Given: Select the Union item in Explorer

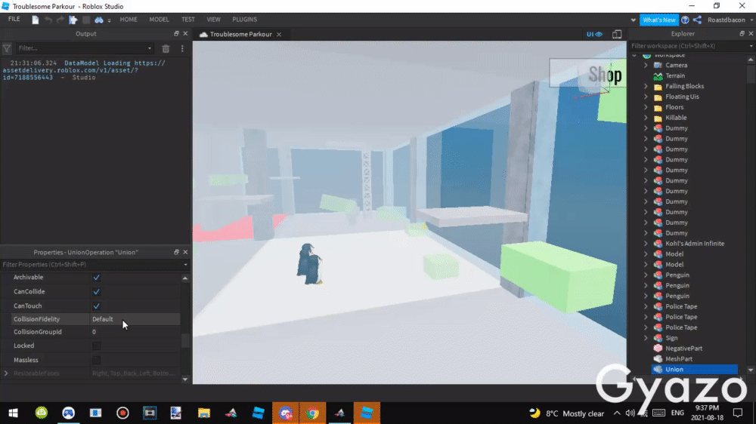Looking at the screenshot, I should click(x=694, y=370).
